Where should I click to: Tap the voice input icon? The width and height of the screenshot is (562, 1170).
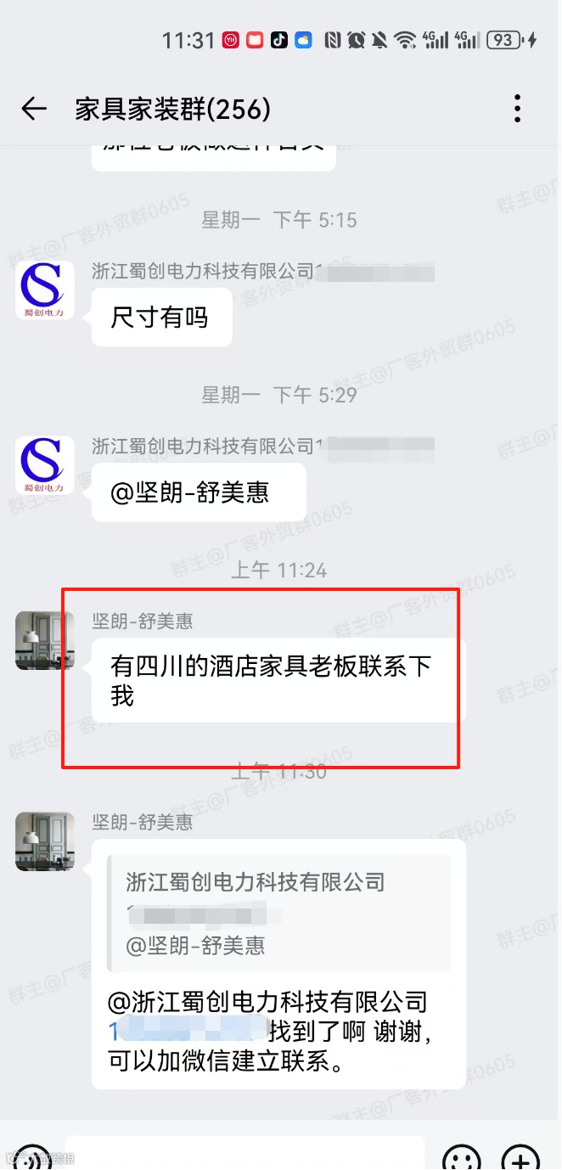pyautogui.click(x=32, y=1158)
